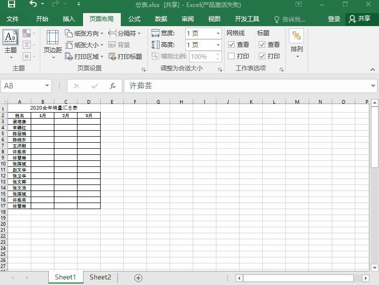This screenshot has width=379, height=285.
Task: Click the Insert Function fx icon
Action: click(x=113, y=86)
